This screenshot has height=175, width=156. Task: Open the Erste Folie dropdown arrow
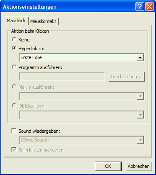click(x=140, y=57)
